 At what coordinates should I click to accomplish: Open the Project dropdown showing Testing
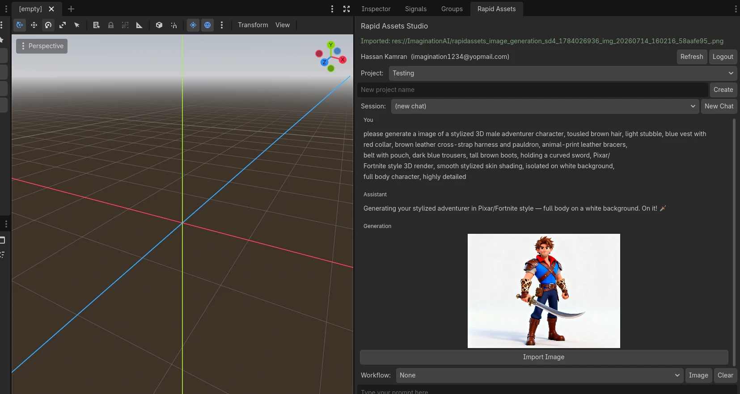click(x=563, y=73)
